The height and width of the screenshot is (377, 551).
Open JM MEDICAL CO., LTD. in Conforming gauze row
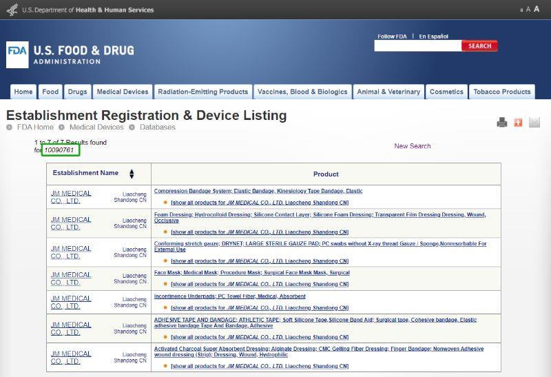(71, 252)
